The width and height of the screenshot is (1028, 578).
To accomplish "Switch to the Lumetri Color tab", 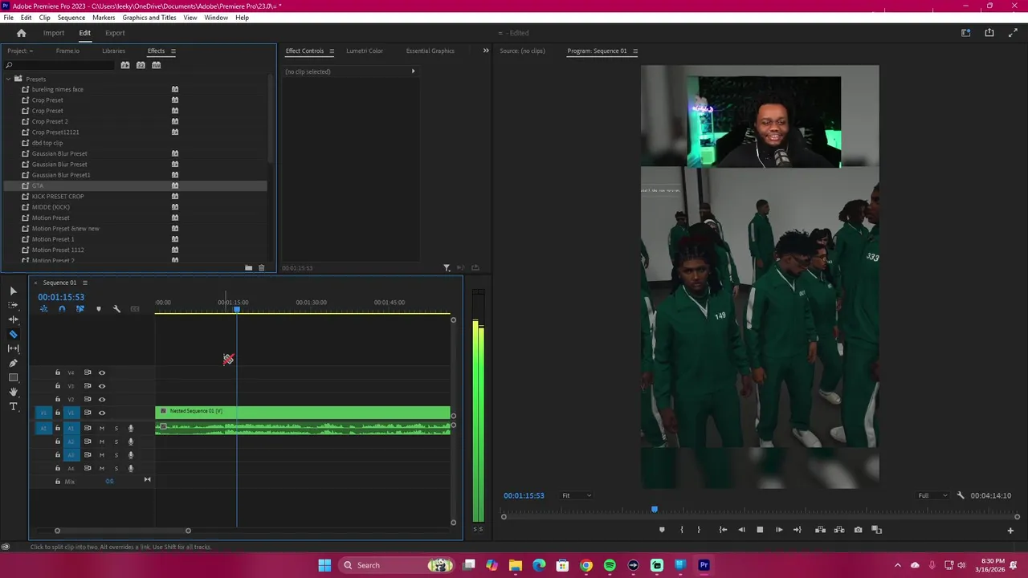I will tap(365, 51).
